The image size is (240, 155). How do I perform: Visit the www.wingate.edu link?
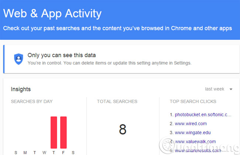point(193,133)
